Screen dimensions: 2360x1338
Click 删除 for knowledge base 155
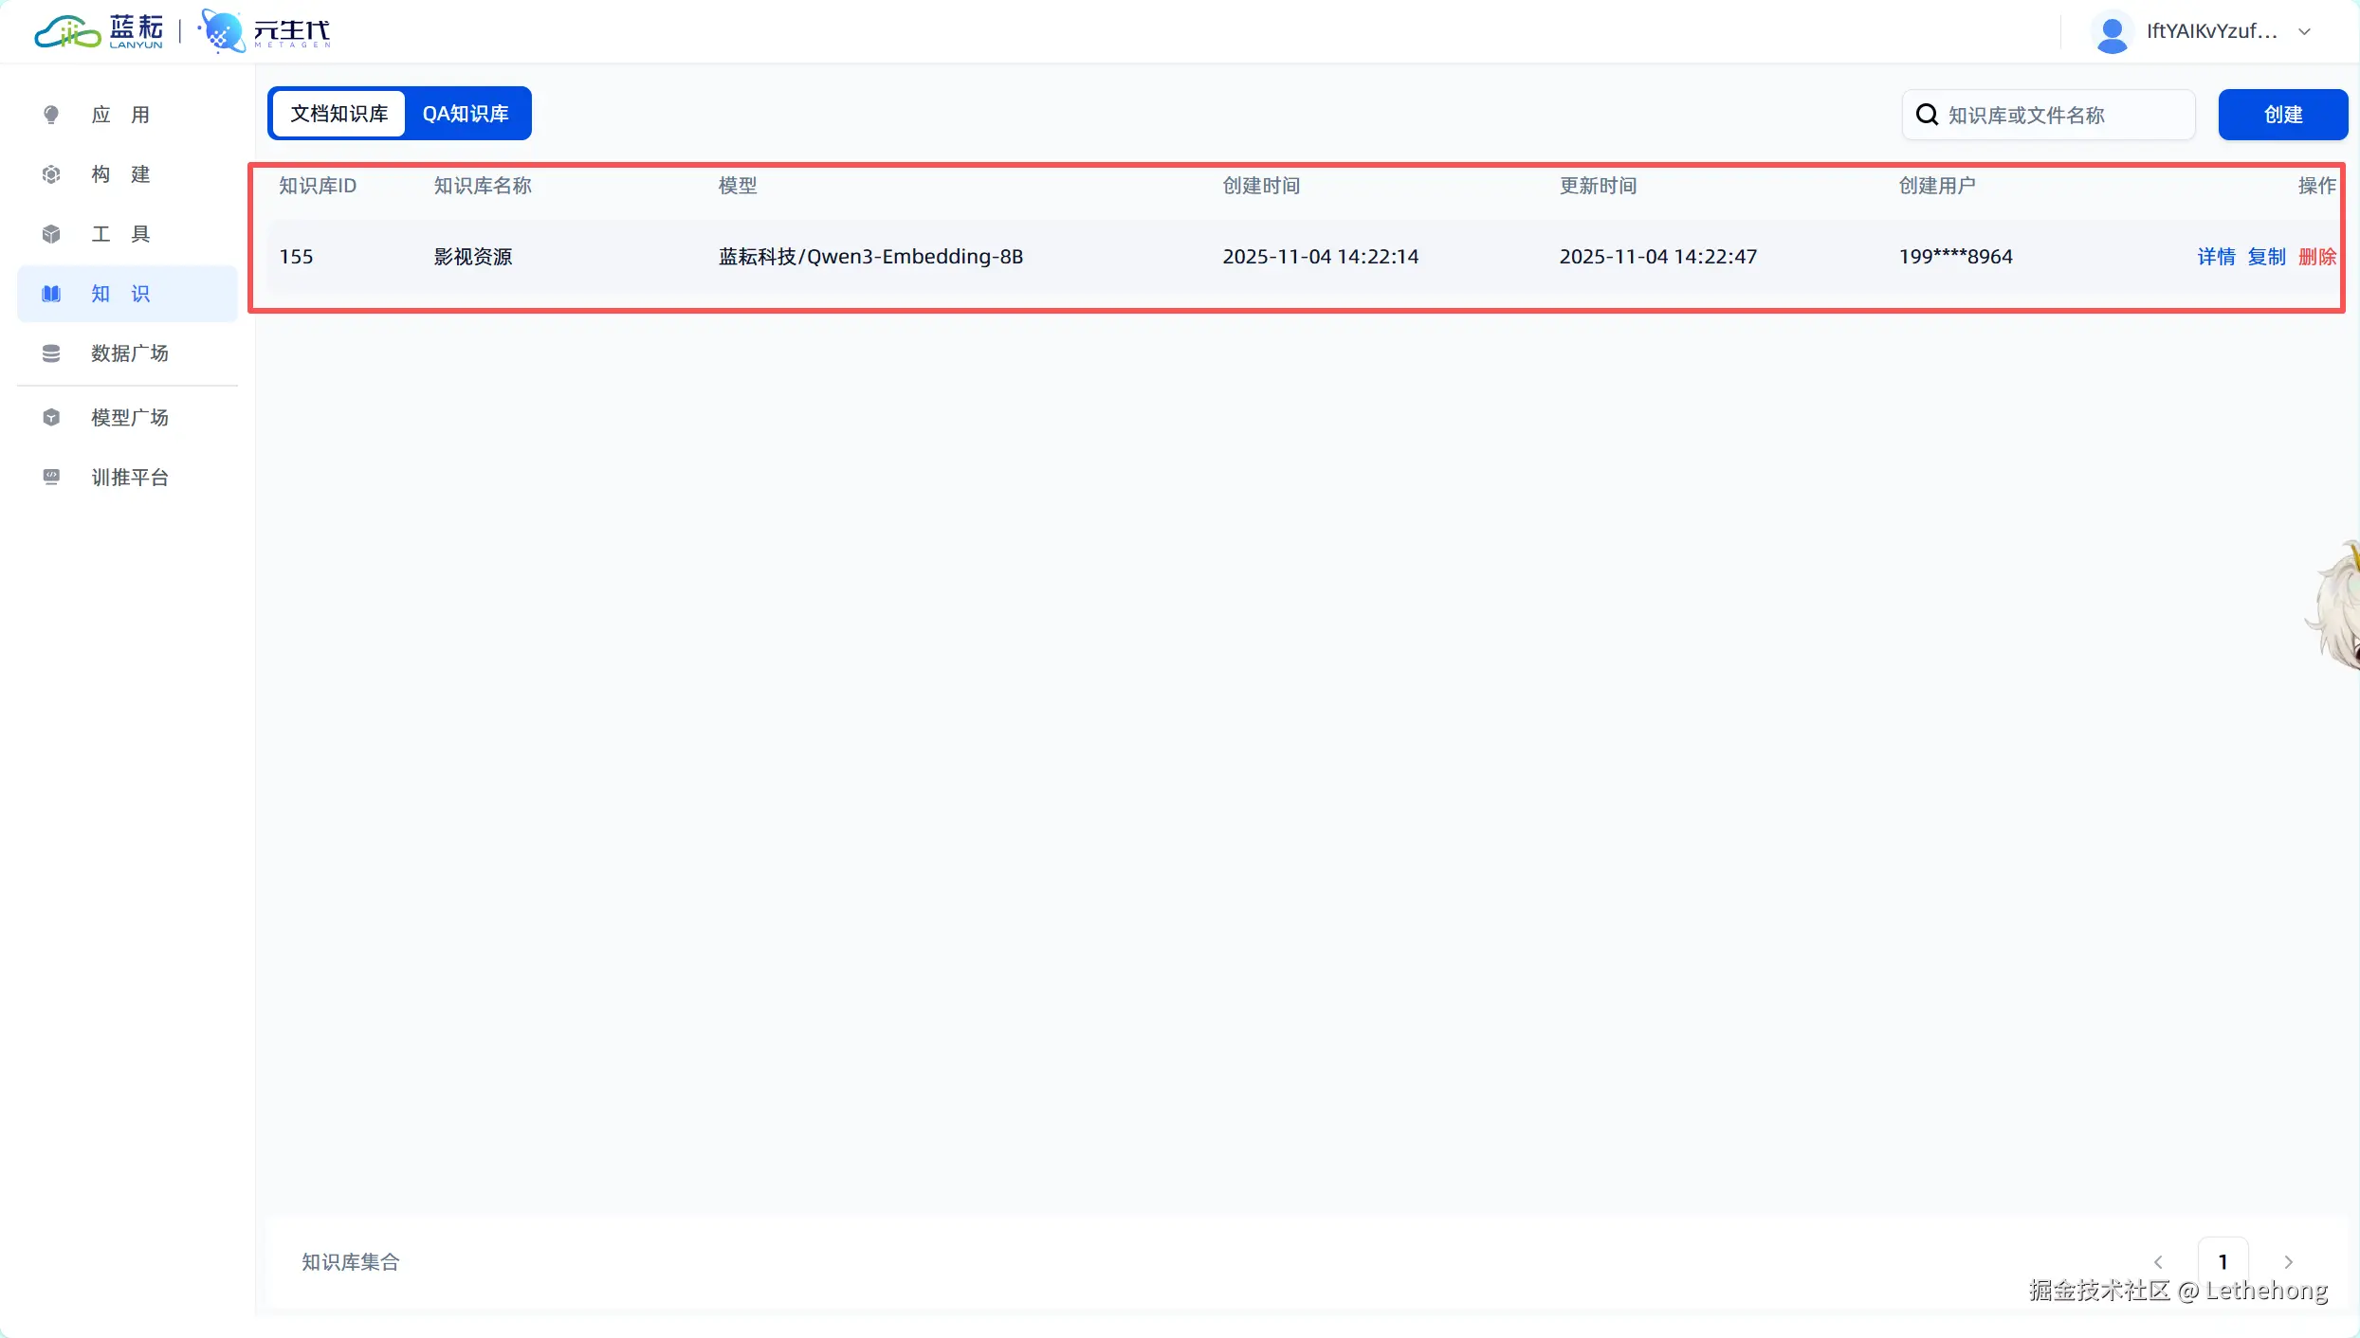[x=2316, y=257]
